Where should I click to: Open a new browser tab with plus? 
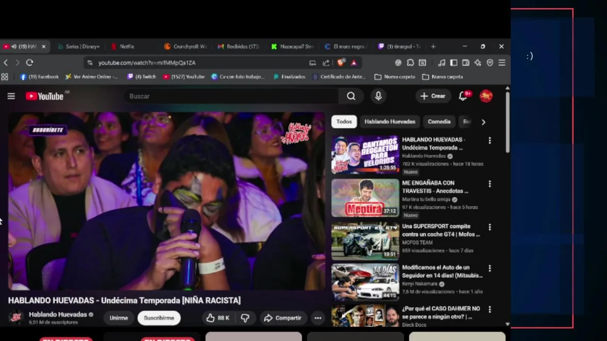(433, 46)
